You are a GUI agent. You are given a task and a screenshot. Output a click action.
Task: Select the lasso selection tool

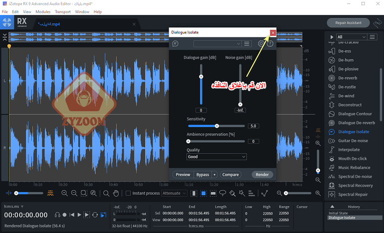click(222, 193)
